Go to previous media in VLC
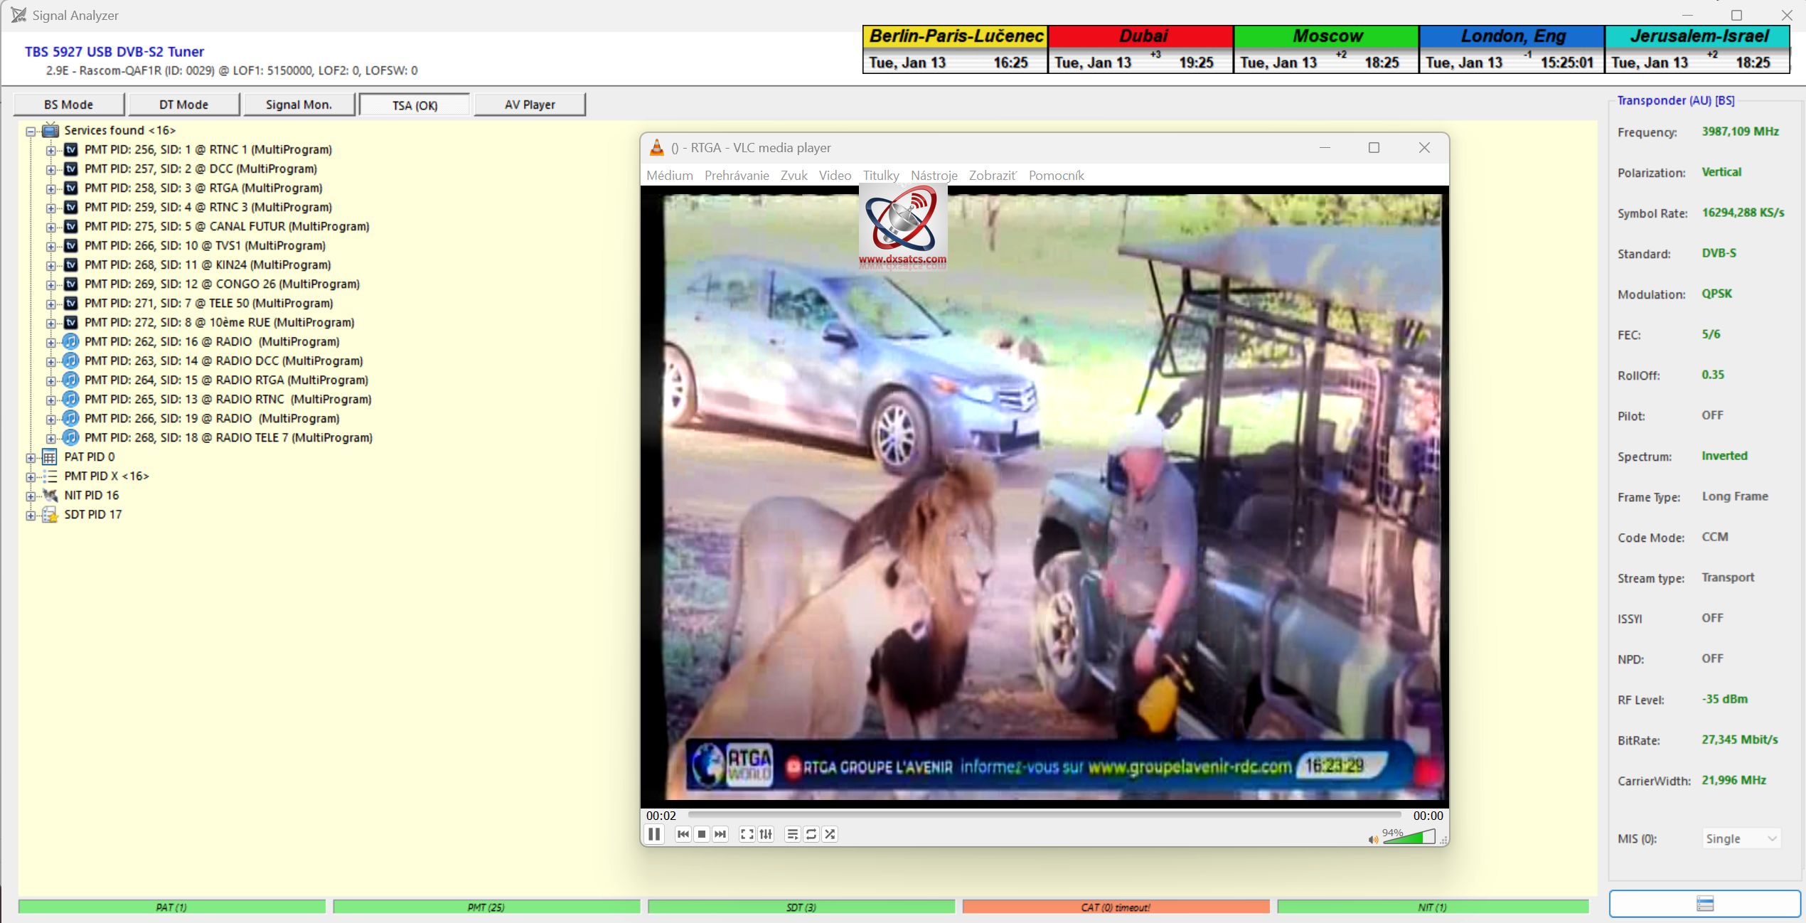 (683, 834)
